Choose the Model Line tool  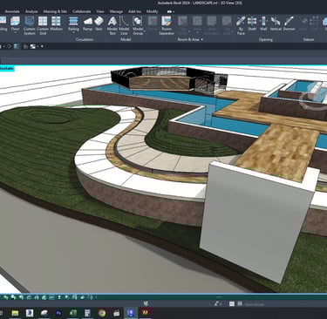[x=124, y=25]
